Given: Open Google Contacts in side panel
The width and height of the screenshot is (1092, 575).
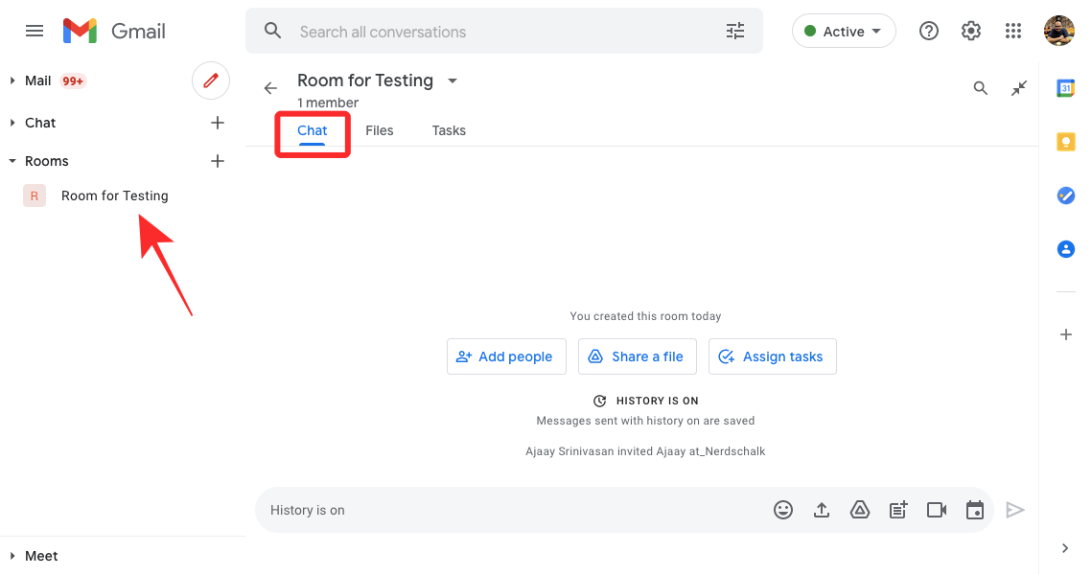Looking at the screenshot, I should click(1065, 249).
